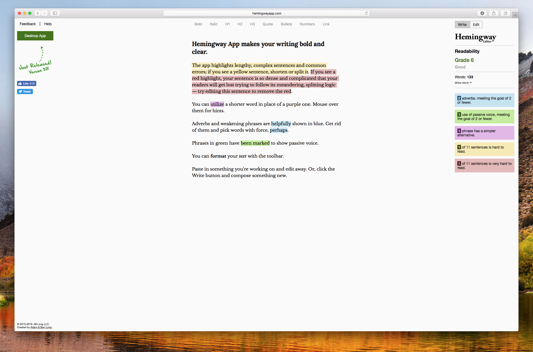The image size is (533, 352).
Task: Click the green Desktop App button
Action: point(35,36)
